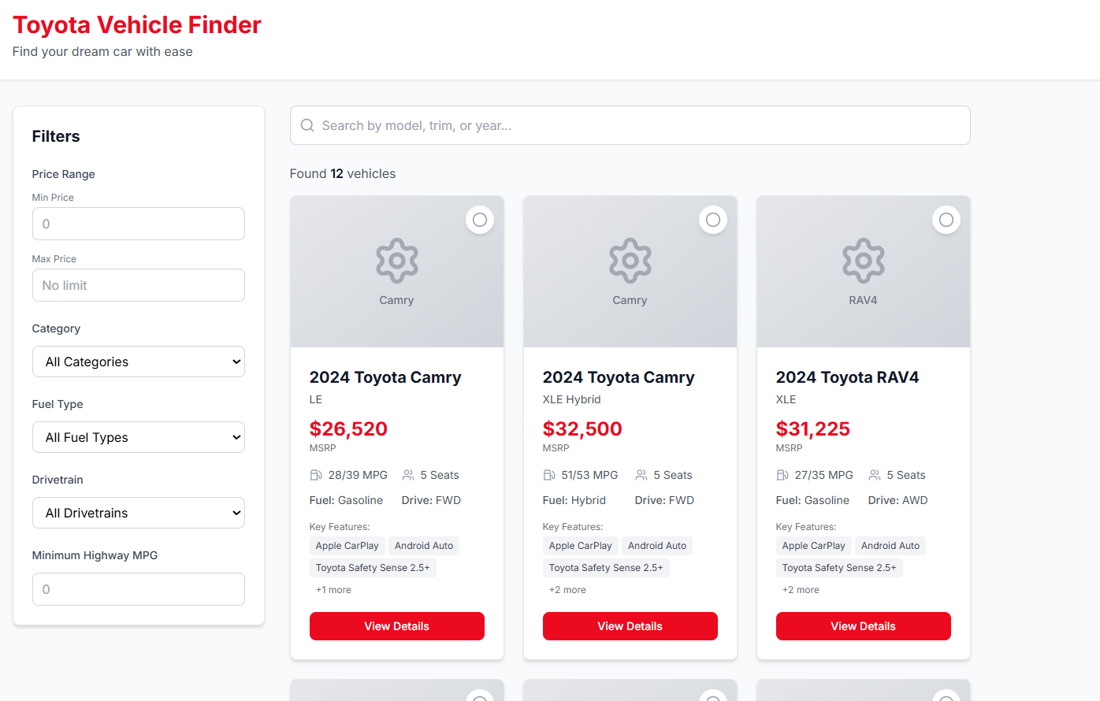Click gear placeholder icon on RAV4 card
Viewport: 1100px width, 701px height.
[864, 261]
